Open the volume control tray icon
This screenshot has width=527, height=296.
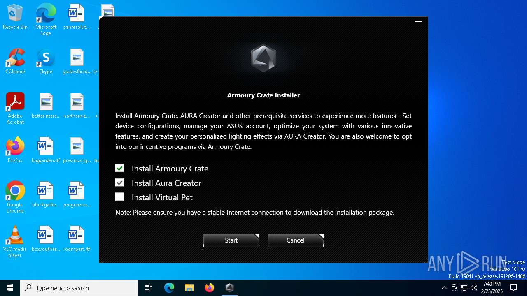[474, 288]
